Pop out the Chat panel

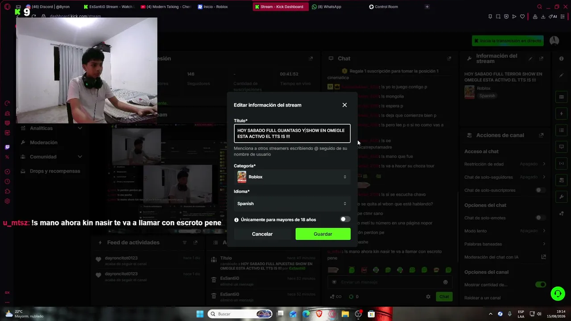pyautogui.click(x=449, y=58)
